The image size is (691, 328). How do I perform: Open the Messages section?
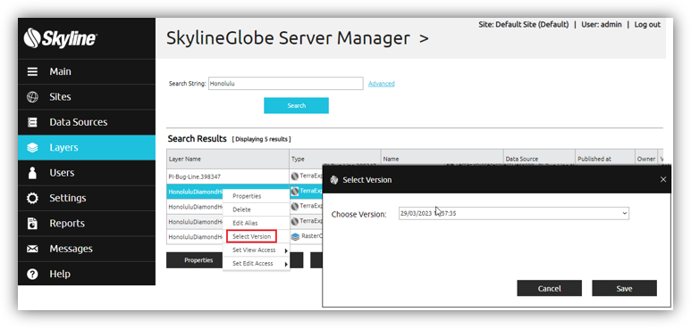coord(87,249)
